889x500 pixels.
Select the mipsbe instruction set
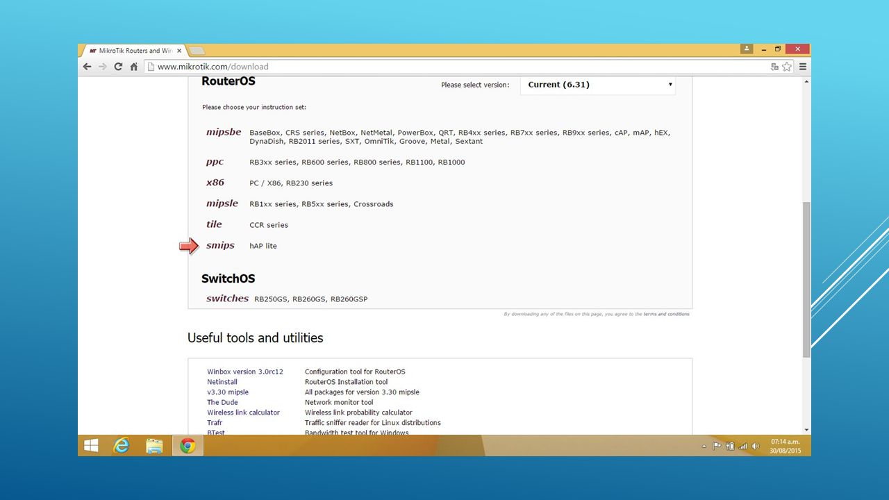coord(224,132)
